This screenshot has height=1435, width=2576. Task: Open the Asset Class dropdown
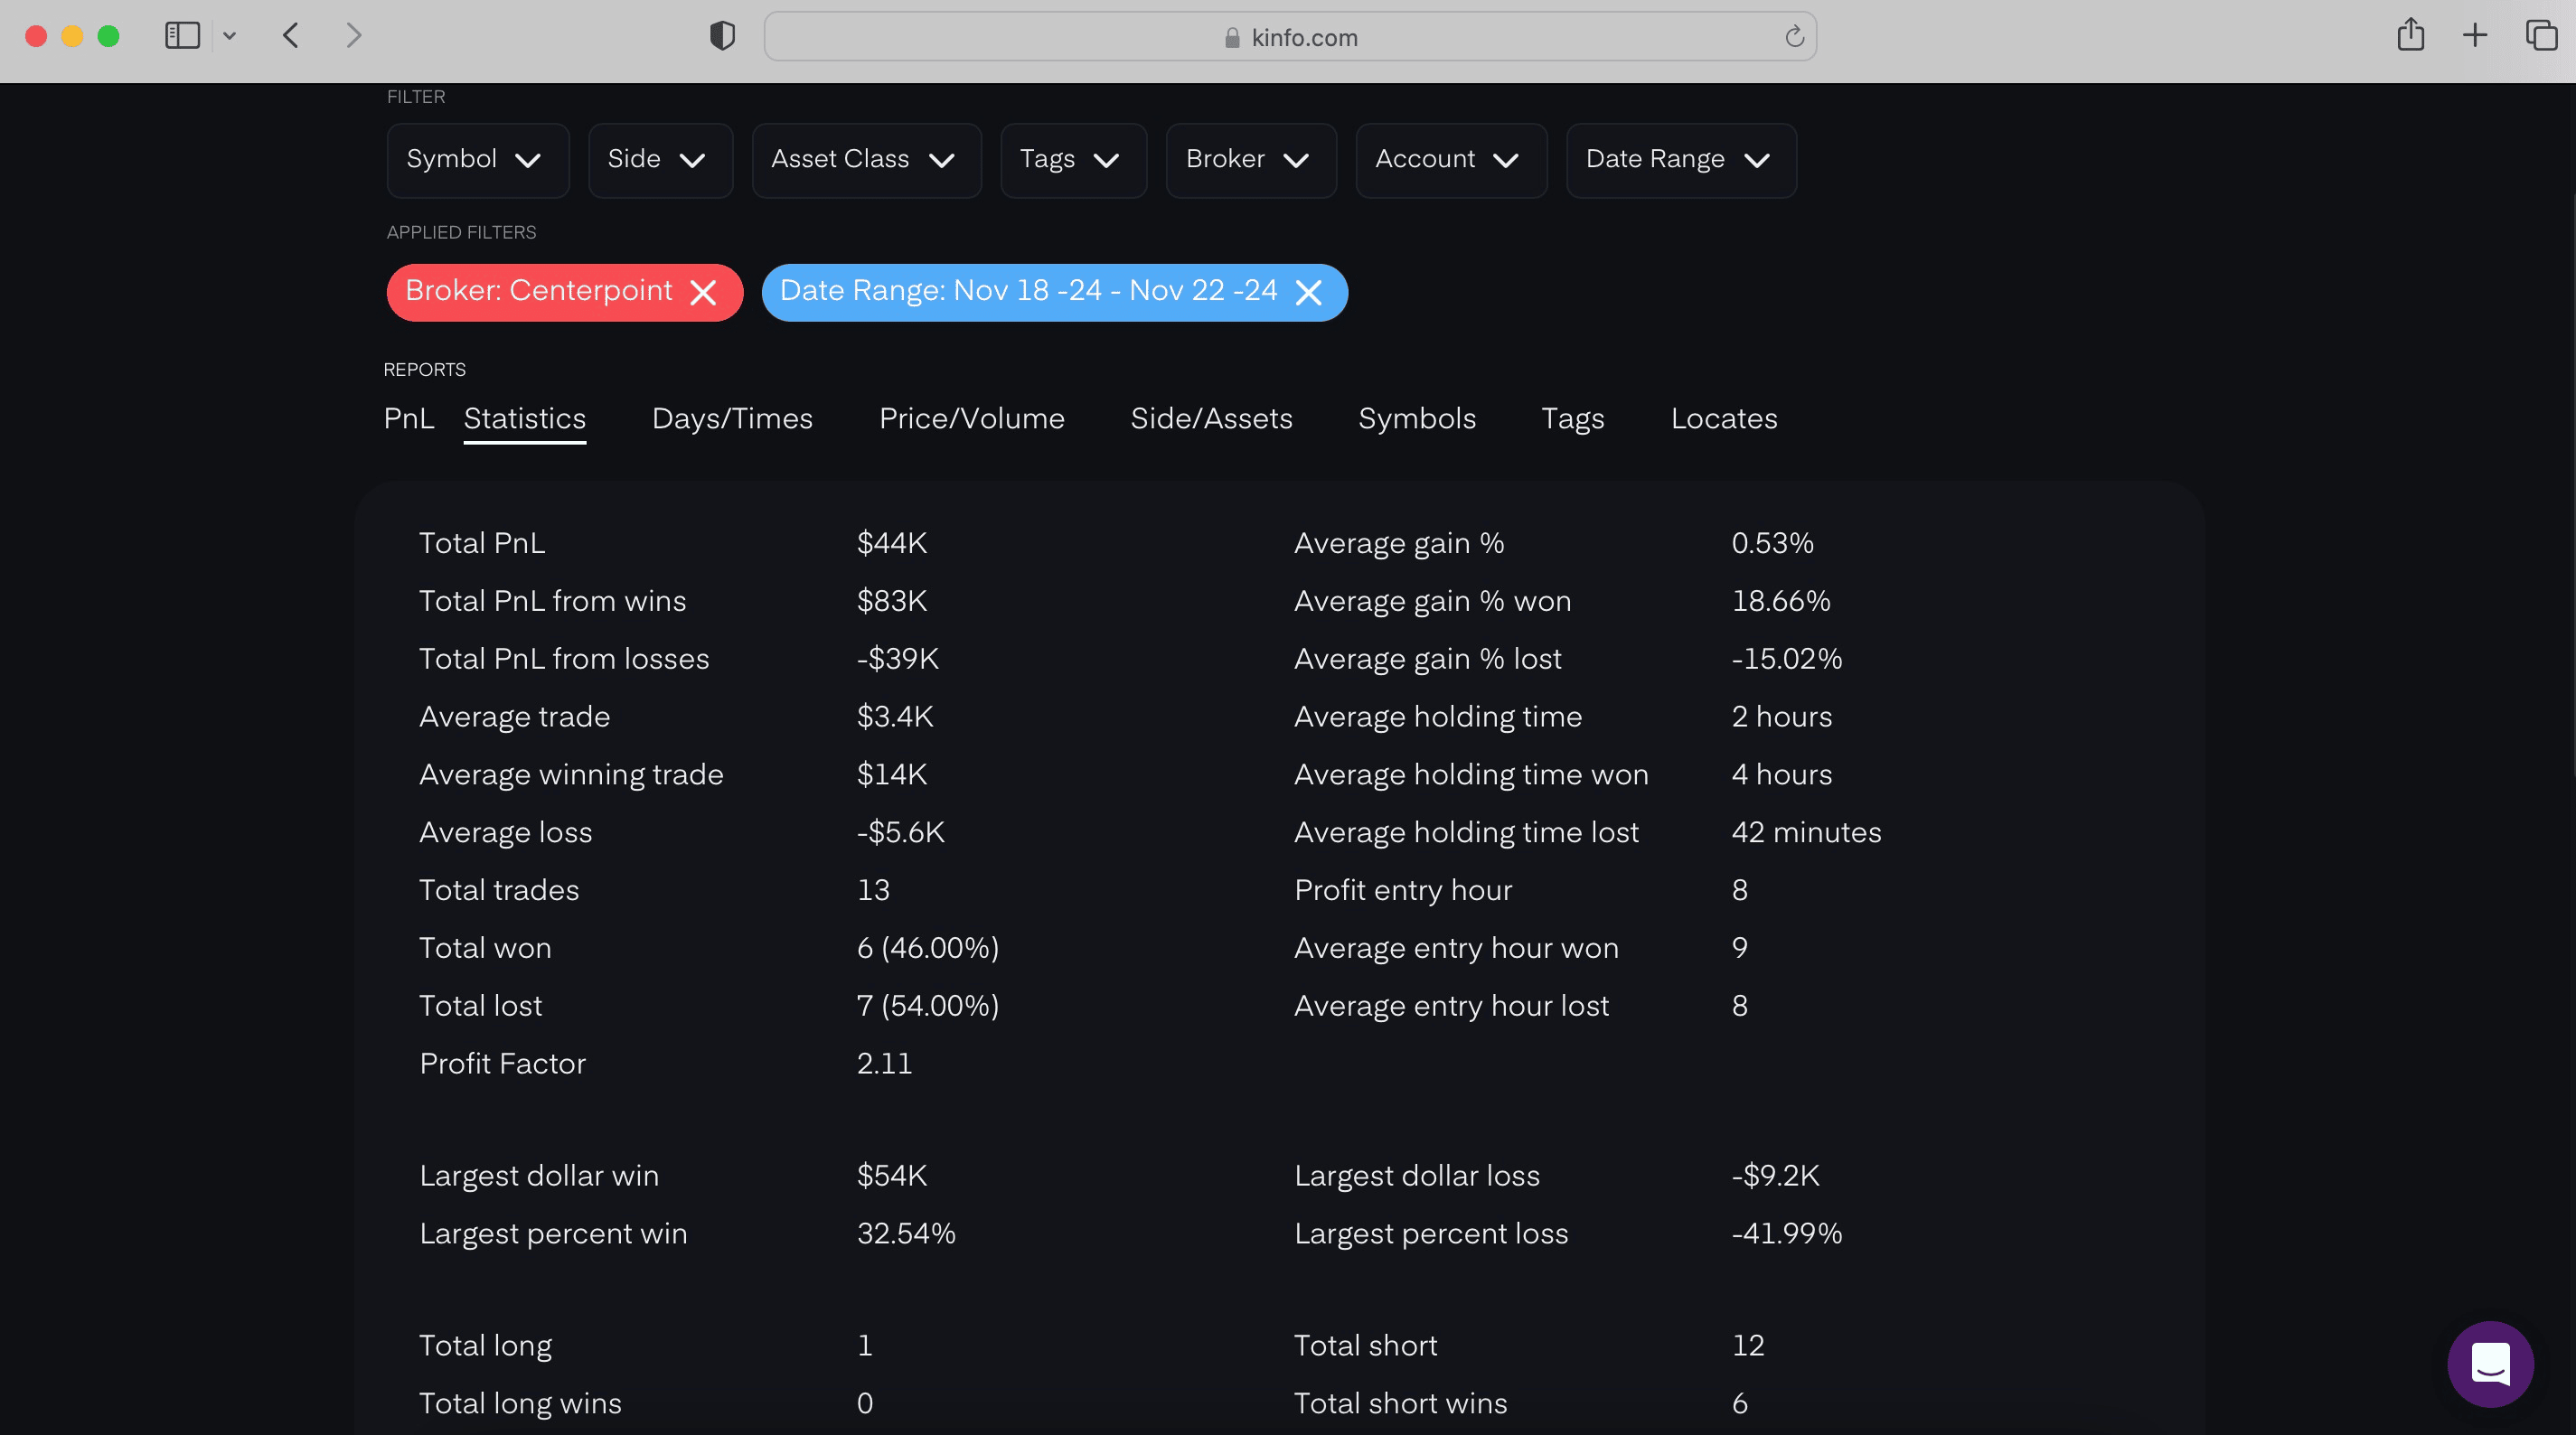[866, 160]
